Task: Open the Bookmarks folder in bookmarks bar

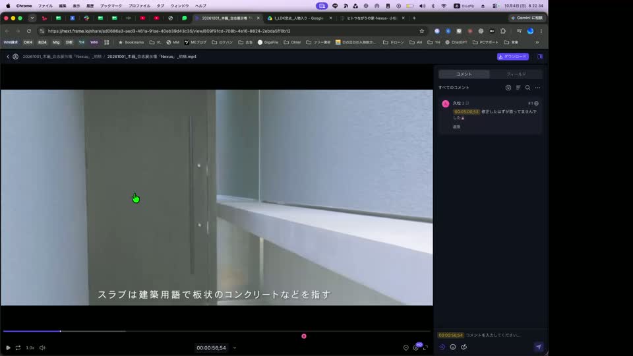Action: (131, 42)
